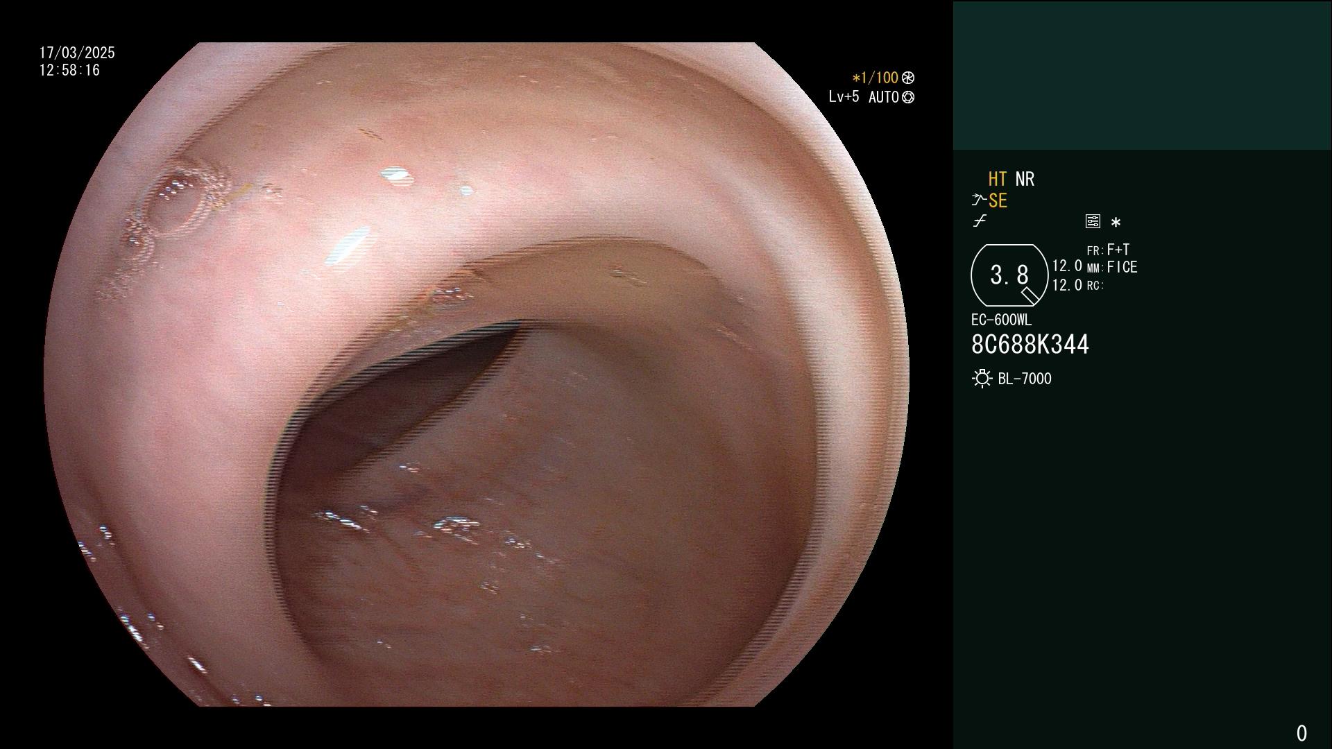Click the date 17/03/2025
The height and width of the screenshot is (749, 1332).
[77, 53]
